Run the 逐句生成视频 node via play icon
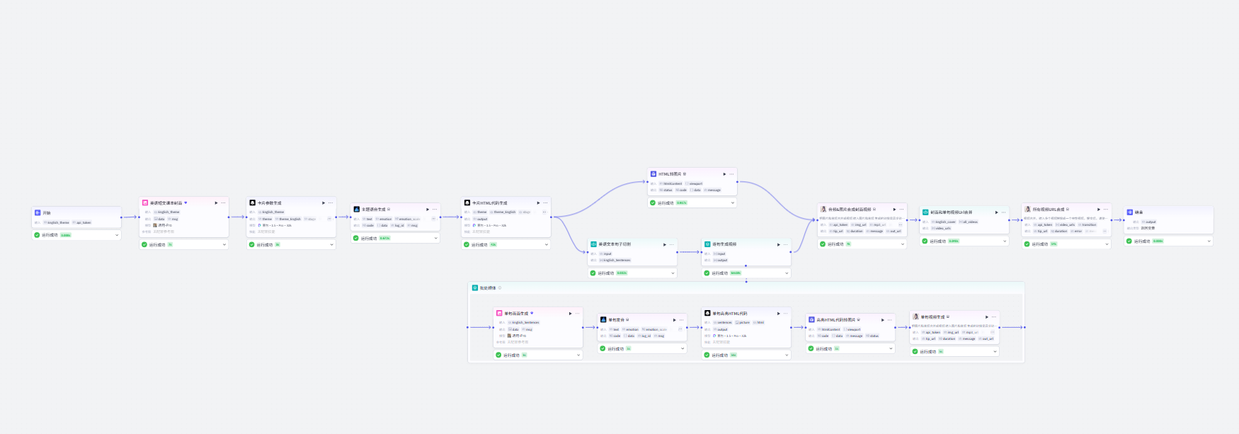 tap(778, 245)
